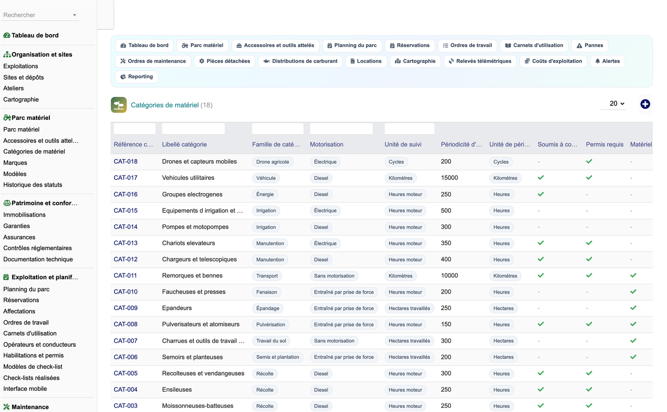This screenshot has width=667, height=412.
Task: Open the Coûts d'exploitation tab
Action: coord(553,61)
